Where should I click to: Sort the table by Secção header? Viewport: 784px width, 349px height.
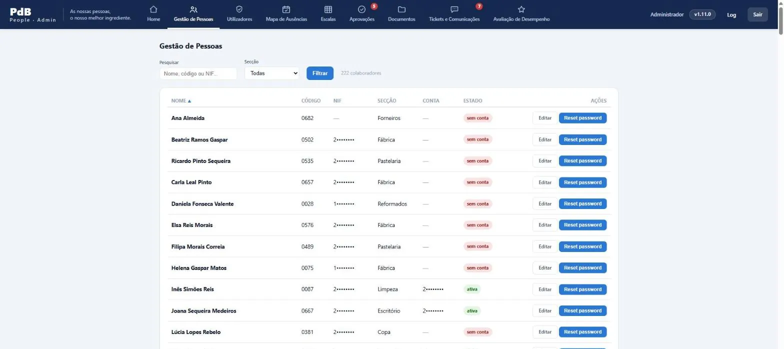coord(387,100)
